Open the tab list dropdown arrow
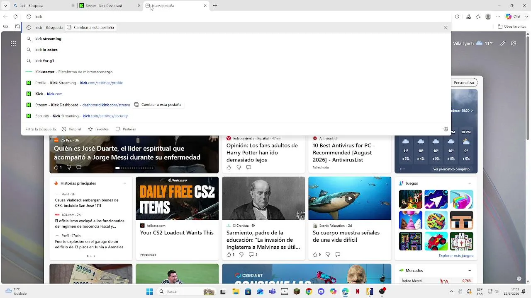The image size is (531, 298). point(5,6)
